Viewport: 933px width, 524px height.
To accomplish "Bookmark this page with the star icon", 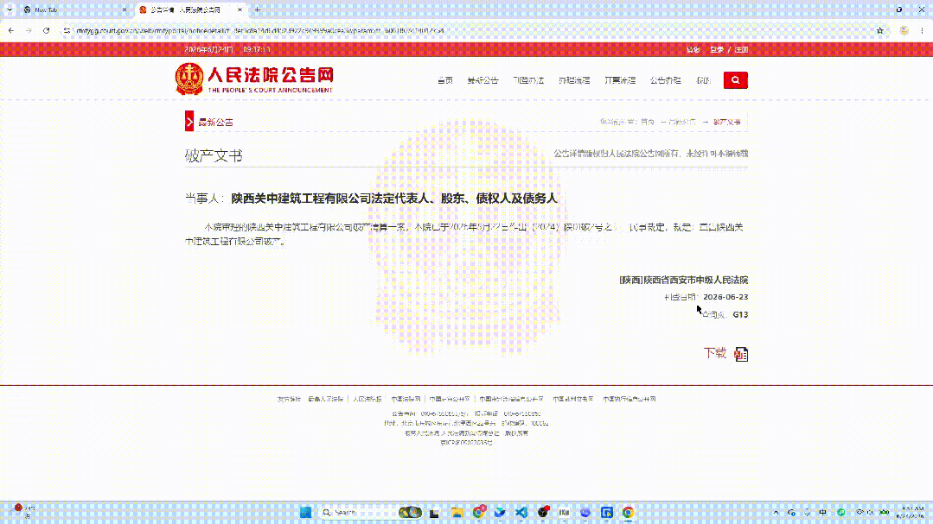I will (880, 30).
